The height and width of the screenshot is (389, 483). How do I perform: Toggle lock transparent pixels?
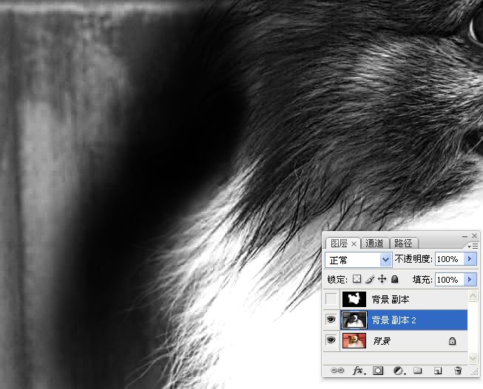click(356, 280)
